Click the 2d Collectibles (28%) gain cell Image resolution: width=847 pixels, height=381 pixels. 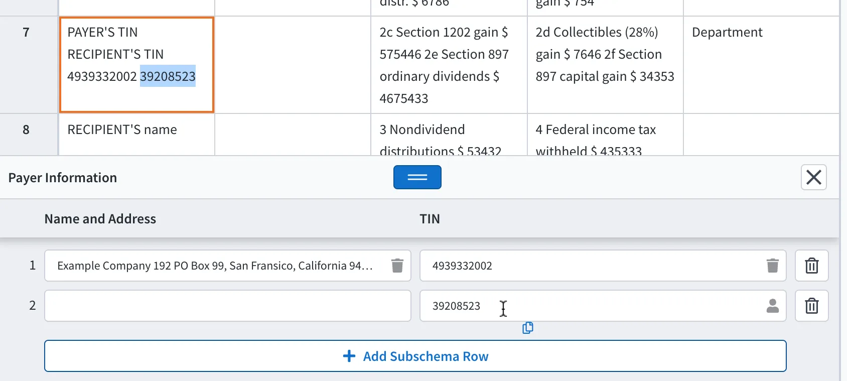[605, 65]
